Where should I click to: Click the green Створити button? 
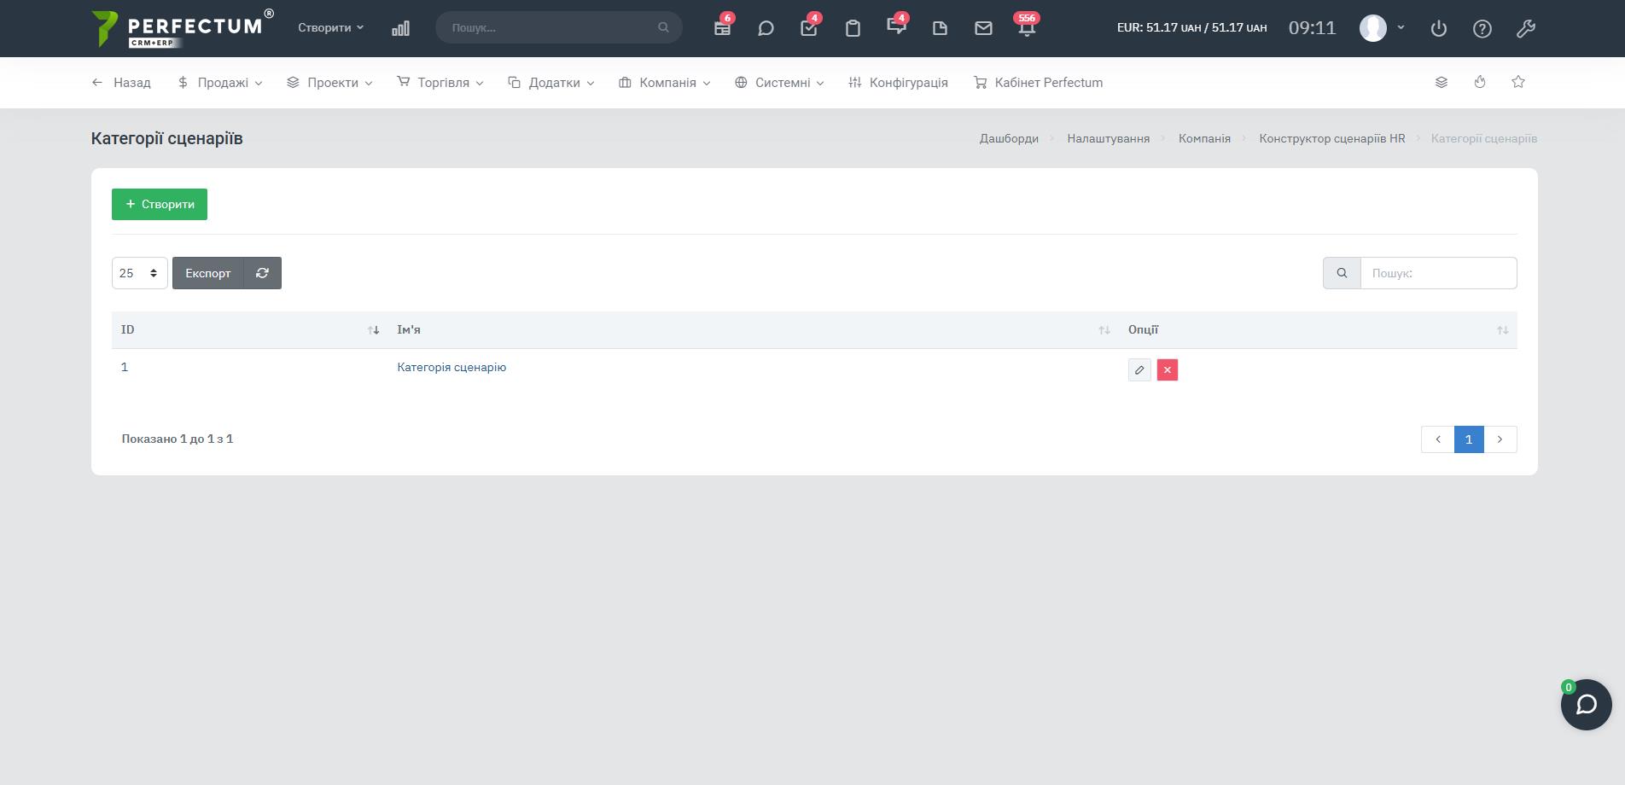coord(160,204)
